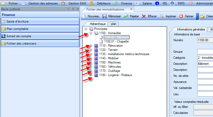Click the Rejeter green arrow icon

[126, 16]
